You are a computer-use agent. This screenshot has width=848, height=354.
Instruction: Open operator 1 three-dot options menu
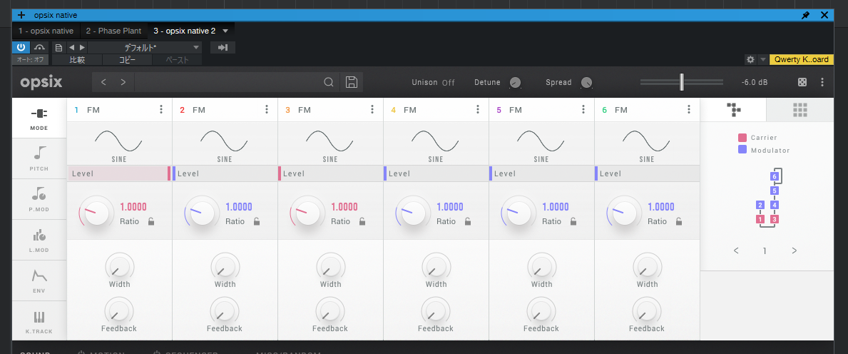161,109
